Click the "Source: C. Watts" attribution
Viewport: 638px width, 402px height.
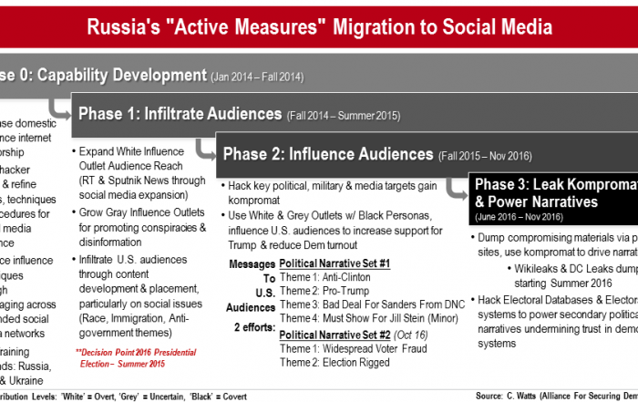[x=507, y=396]
